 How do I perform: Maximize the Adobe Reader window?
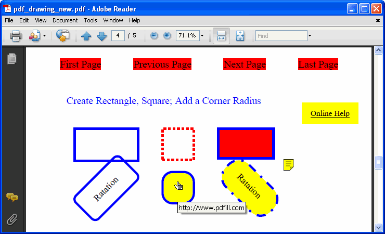tap(364, 9)
